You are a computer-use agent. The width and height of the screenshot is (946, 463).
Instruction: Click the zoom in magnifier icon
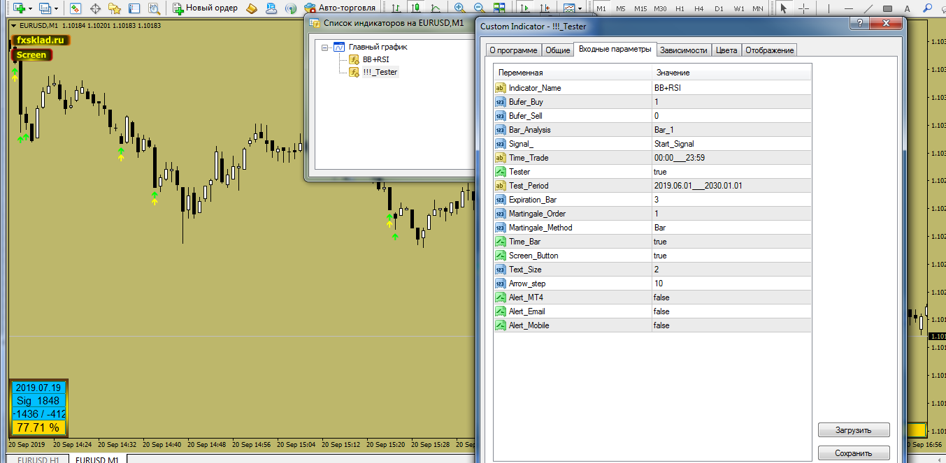coord(459,8)
